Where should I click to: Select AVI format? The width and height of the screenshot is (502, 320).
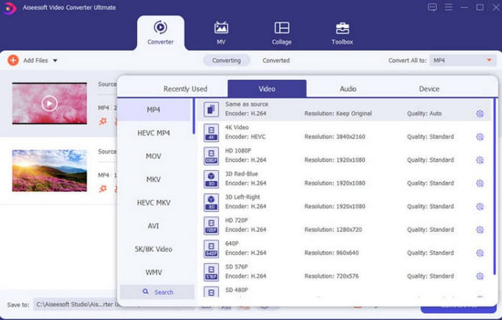click(153, 226)
